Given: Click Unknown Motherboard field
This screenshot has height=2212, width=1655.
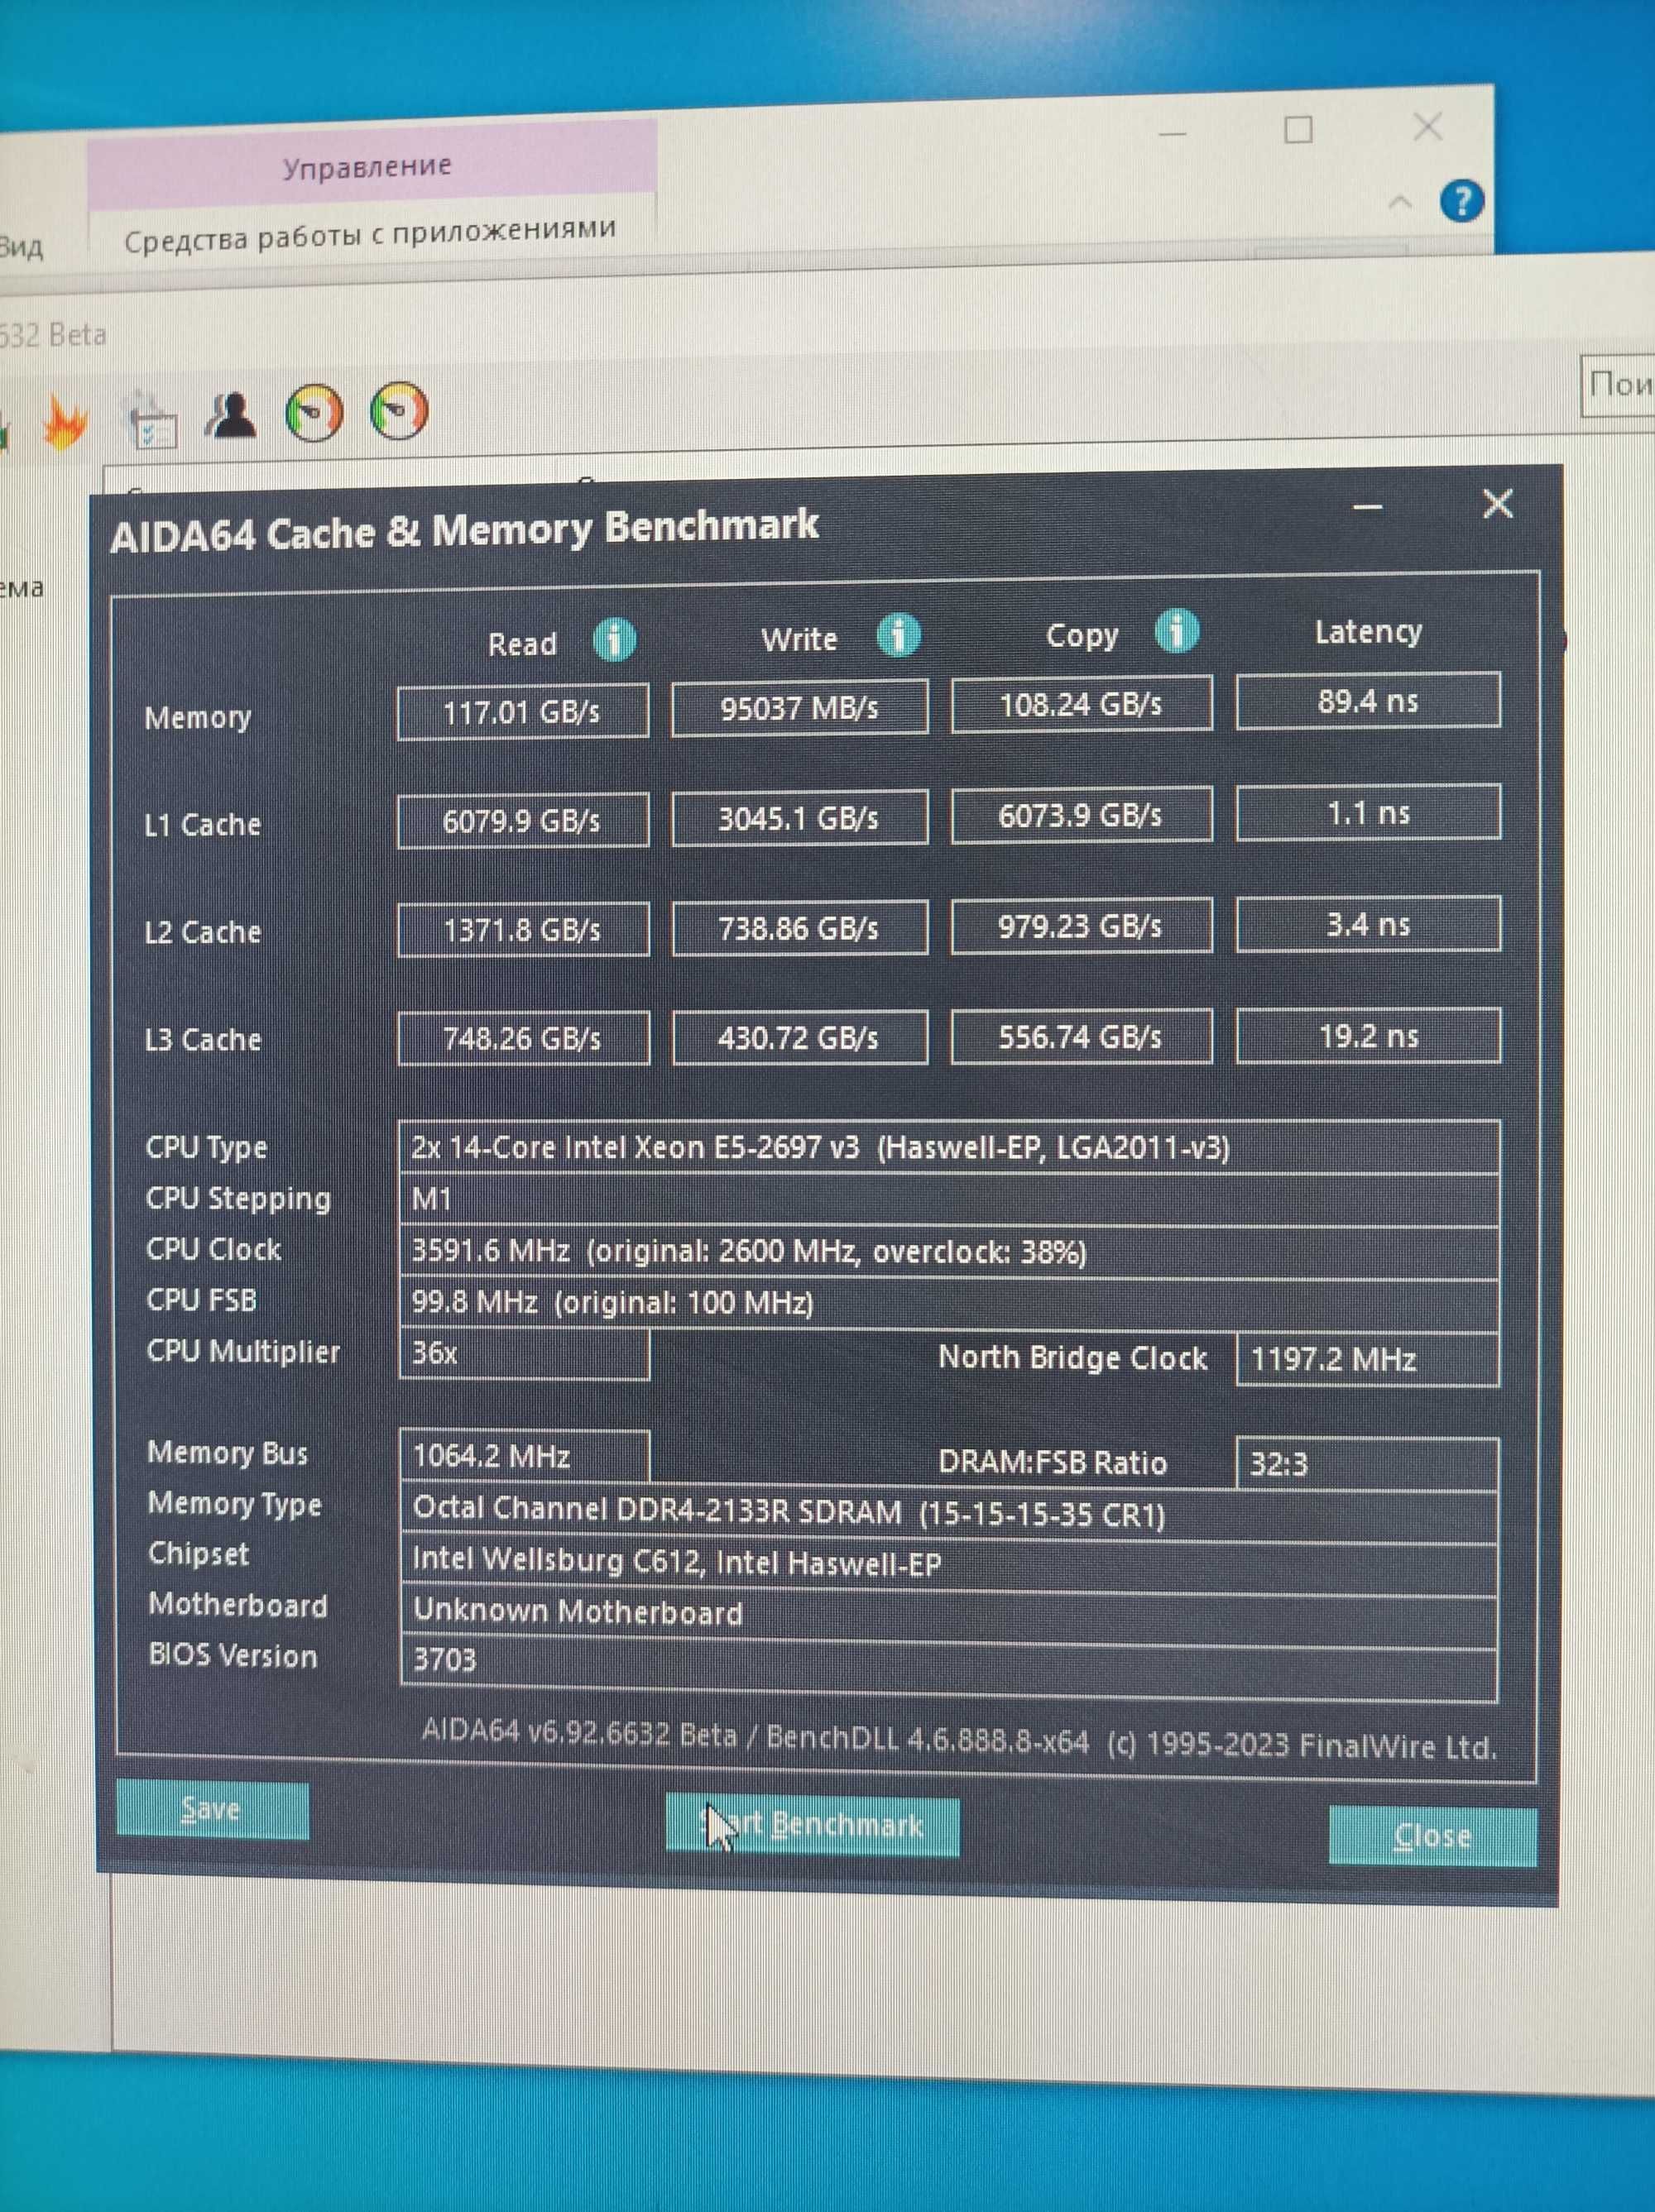Looking at the screenshot, I should 948,1613.
